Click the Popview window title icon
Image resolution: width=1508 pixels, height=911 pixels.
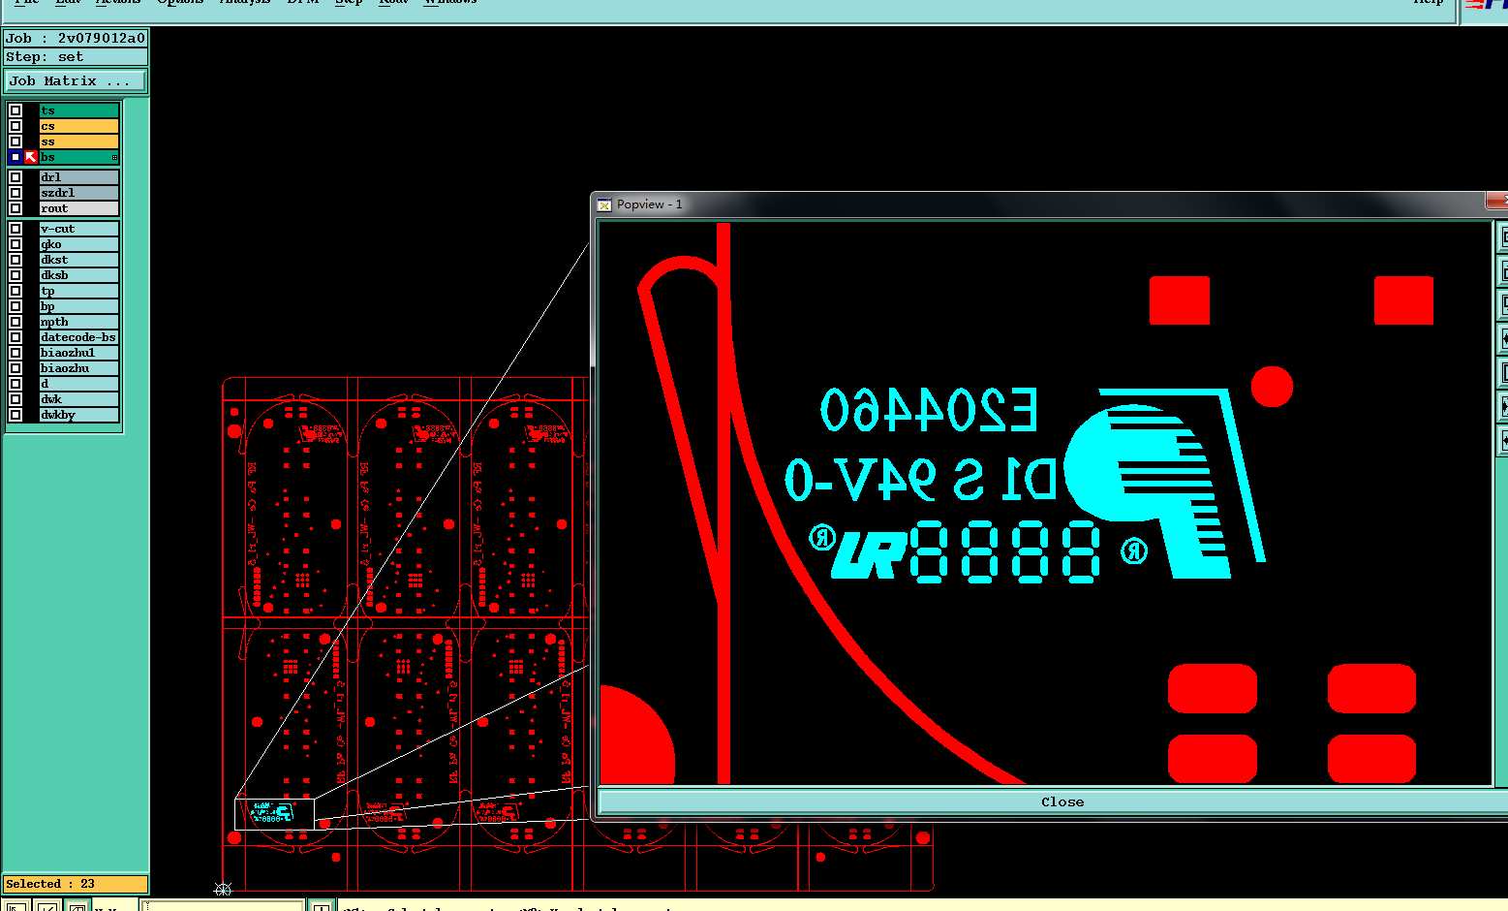pyautogui.click(x=604, y=204)
